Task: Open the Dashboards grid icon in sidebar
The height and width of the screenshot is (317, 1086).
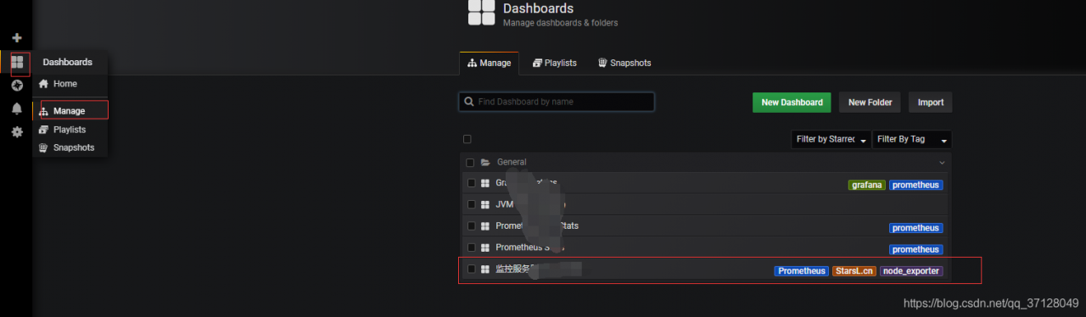Action: tap(16, 62)
